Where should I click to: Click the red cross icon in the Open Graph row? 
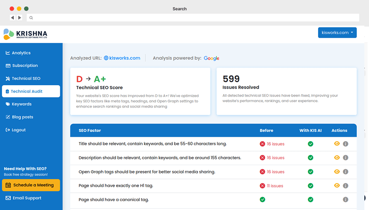pyautogui.click(x=262, y=172)
